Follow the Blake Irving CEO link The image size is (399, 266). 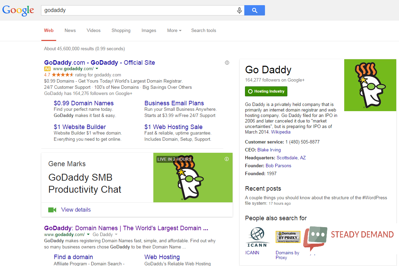coord(269,150)
